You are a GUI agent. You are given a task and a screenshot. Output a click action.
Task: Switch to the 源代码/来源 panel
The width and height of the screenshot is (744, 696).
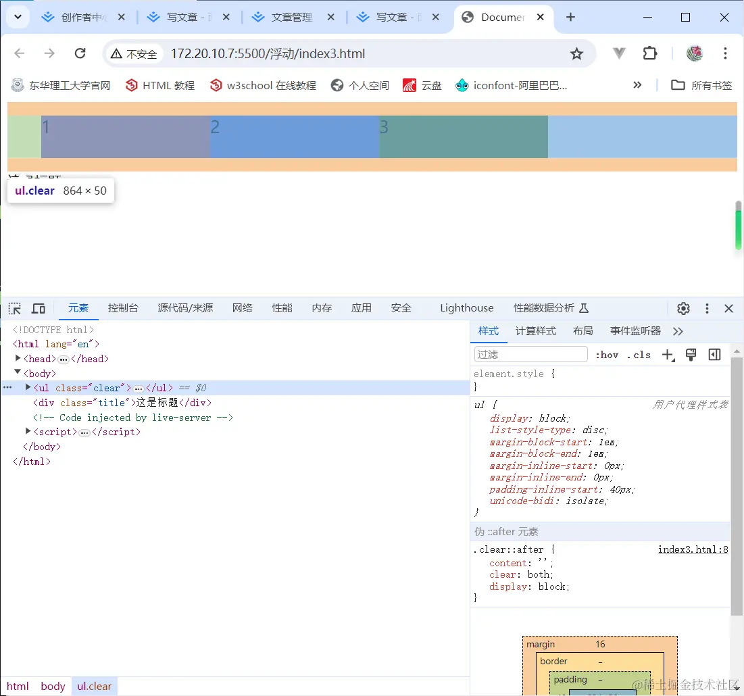click(185, 308)
